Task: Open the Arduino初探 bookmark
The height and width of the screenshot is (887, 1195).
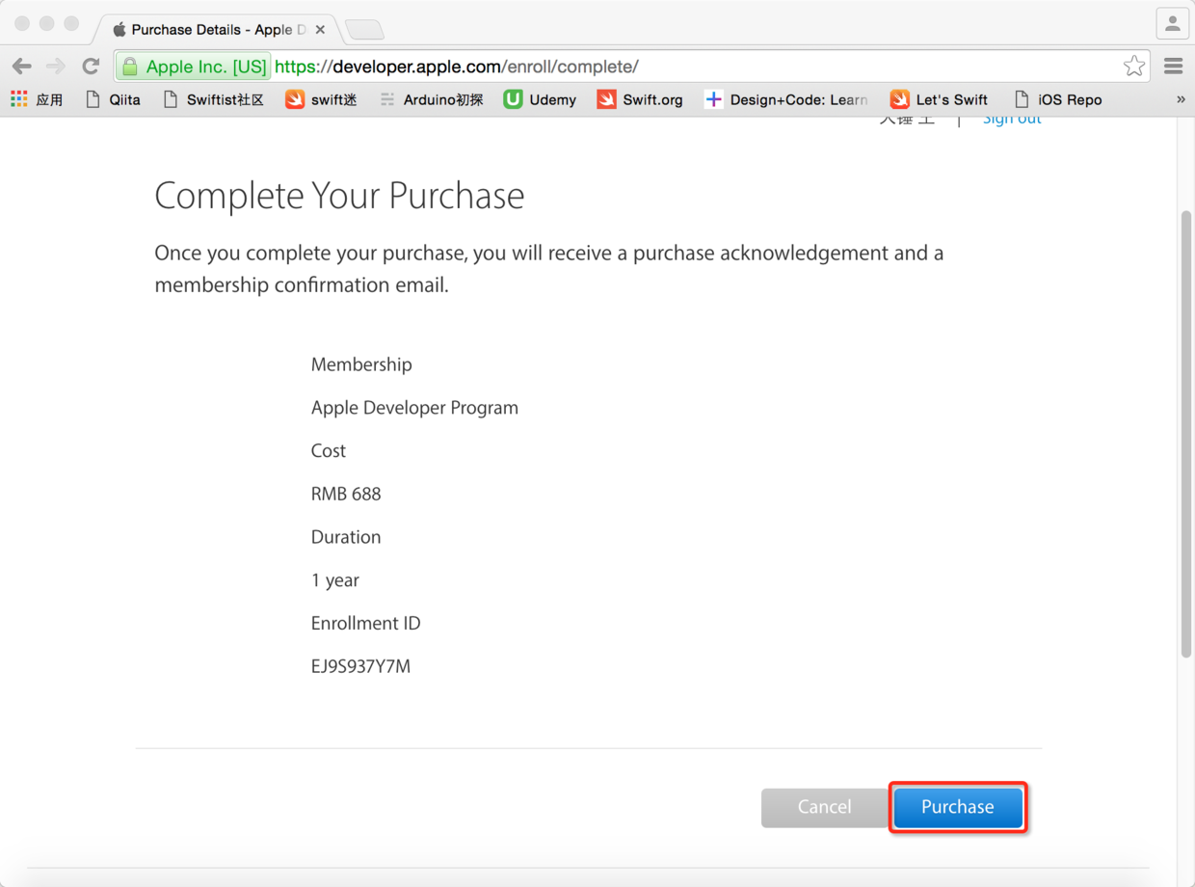Action: 431,99
